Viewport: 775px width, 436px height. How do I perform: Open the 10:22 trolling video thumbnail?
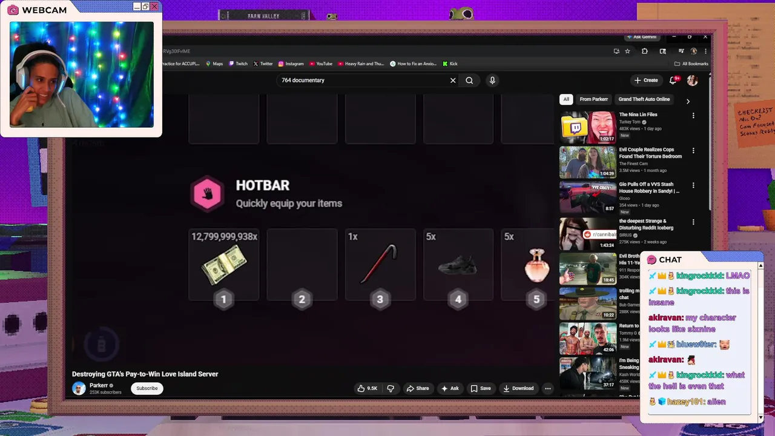(x=588, y=303)
